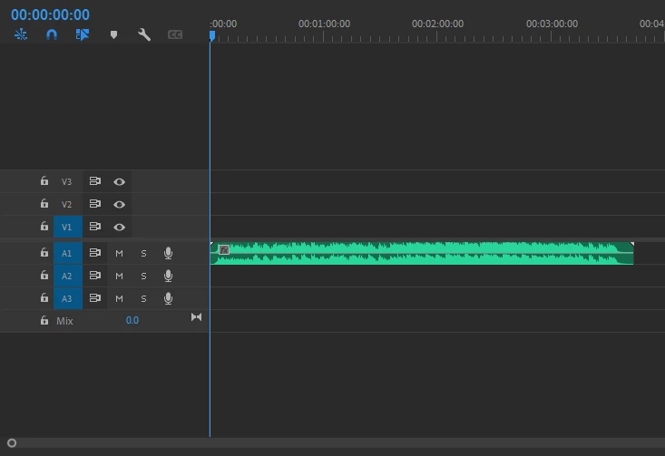Click the Mix volume value 0.0

132,320
